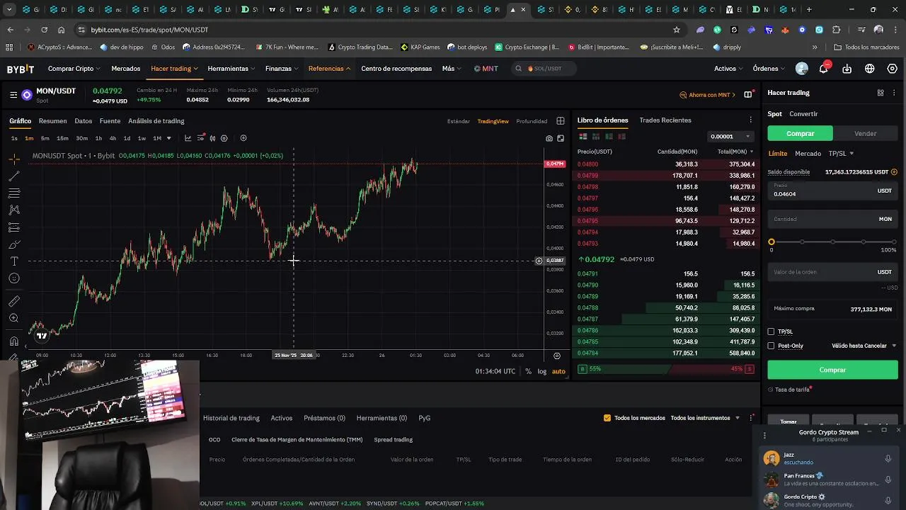Select the crosshair cursor tool
The height and width of the screenshot is (510, 906).
(14, 159)
